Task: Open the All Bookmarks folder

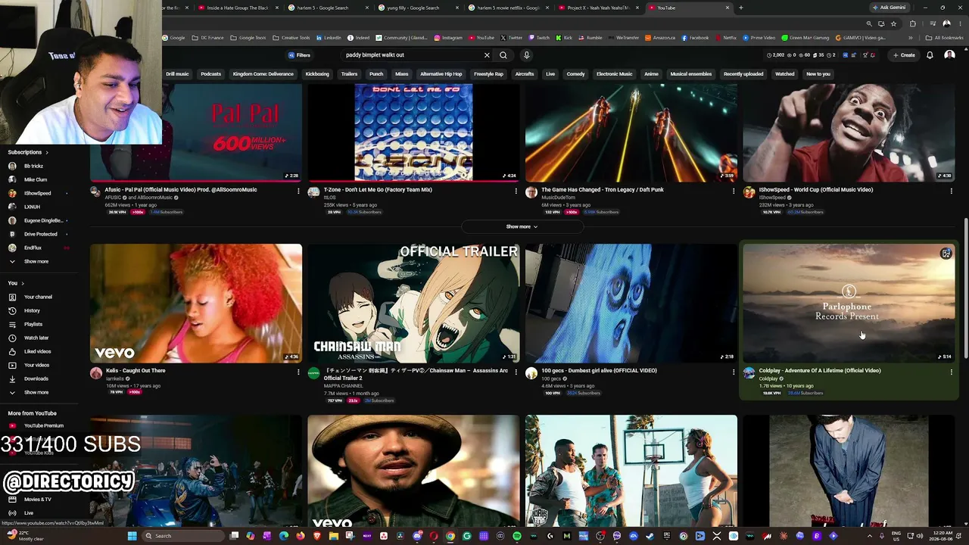Action: [x=946, y=38]
